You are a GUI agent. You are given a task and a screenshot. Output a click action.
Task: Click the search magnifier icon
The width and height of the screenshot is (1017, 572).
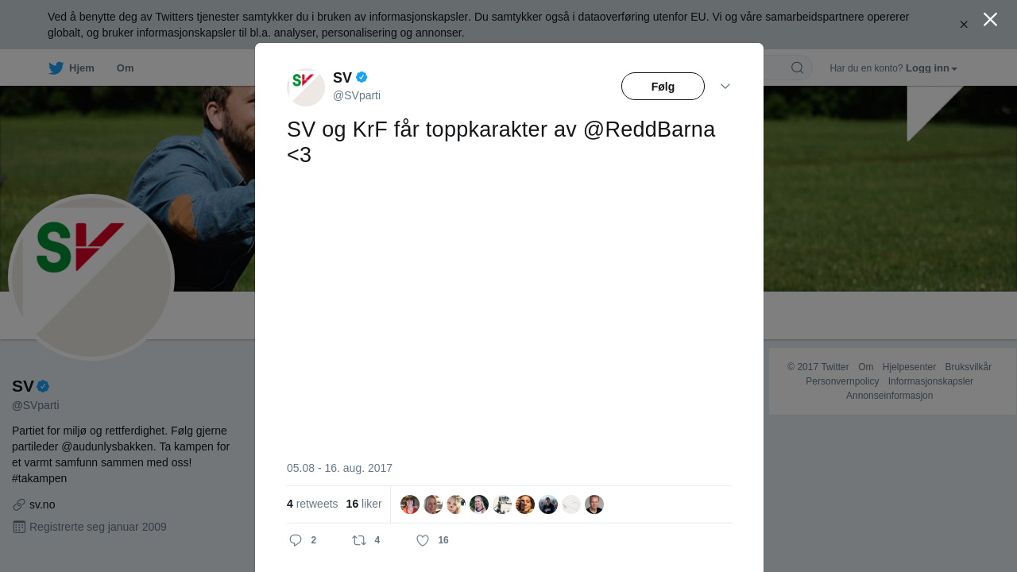[x=797, y=68]
